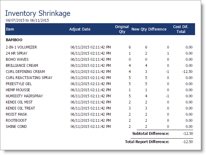Click the Original Qty column header
The image size is (206, 155).
click(x=122, y=29)
